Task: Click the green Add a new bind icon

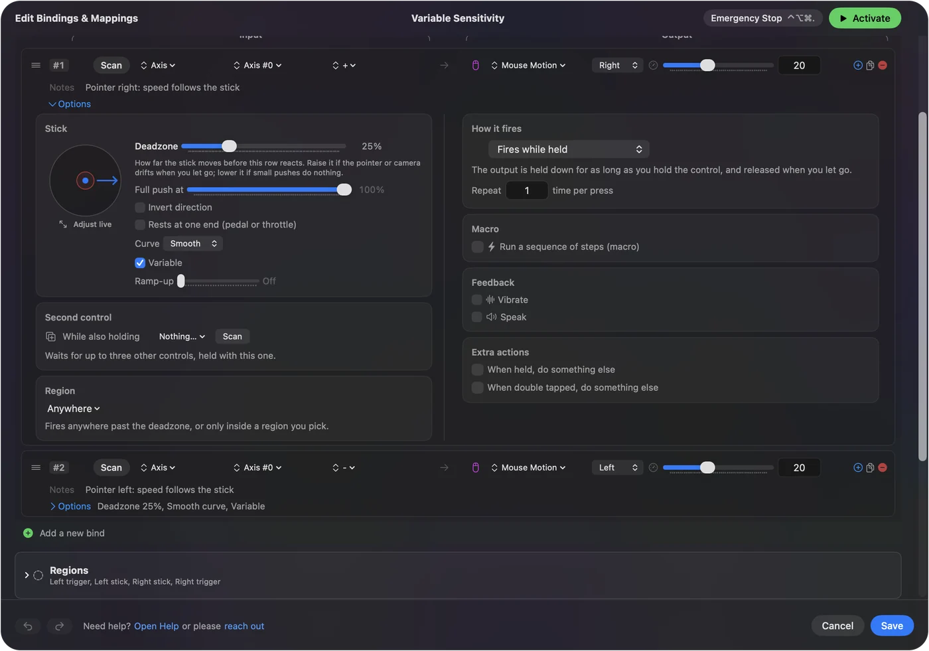Action: pyautogui.click(x=28, y=534)
